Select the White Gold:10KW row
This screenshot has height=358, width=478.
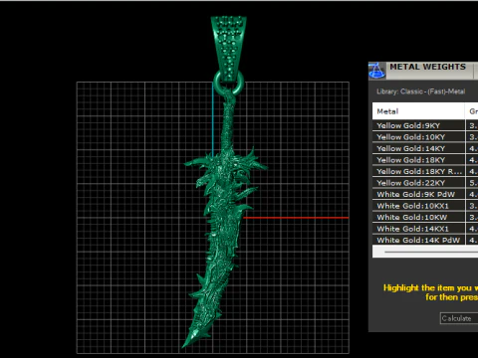tap(425, 217)
